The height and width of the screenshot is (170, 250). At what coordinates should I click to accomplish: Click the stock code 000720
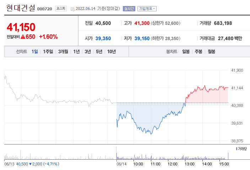coord(44,9)
